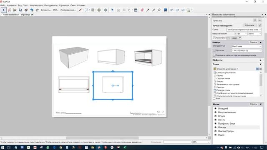
Task: Toggle the Фон background checkbox
Action: click(214, 98)
